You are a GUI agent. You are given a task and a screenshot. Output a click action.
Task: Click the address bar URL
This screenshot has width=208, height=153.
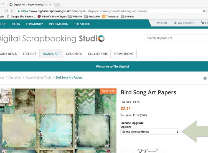[84, 11]
